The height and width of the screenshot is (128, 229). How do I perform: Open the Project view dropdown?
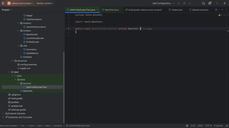[x=7, y=10]
